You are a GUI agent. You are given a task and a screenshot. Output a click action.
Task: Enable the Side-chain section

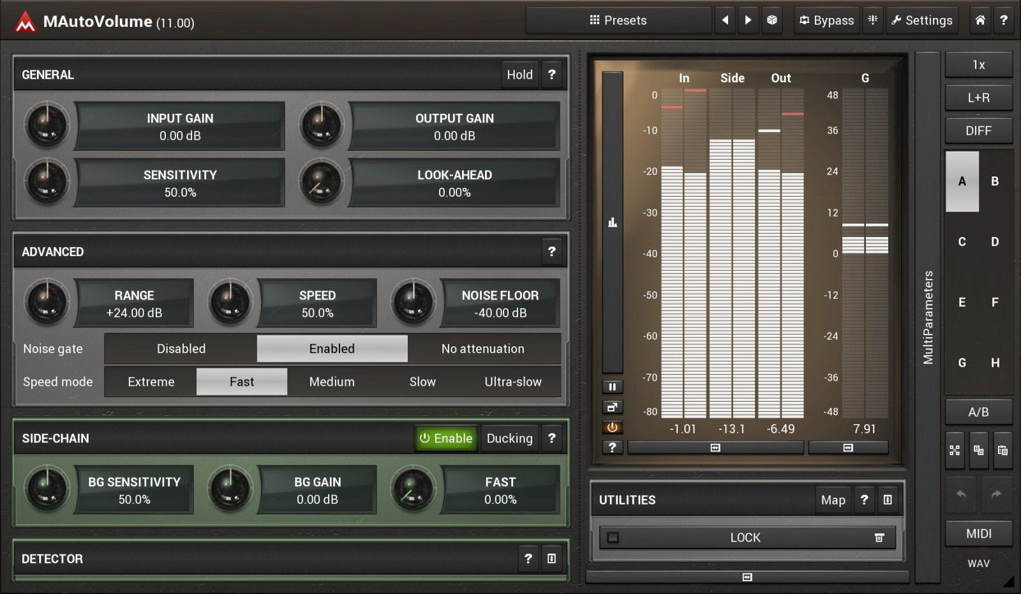click(x=445, y=438)
